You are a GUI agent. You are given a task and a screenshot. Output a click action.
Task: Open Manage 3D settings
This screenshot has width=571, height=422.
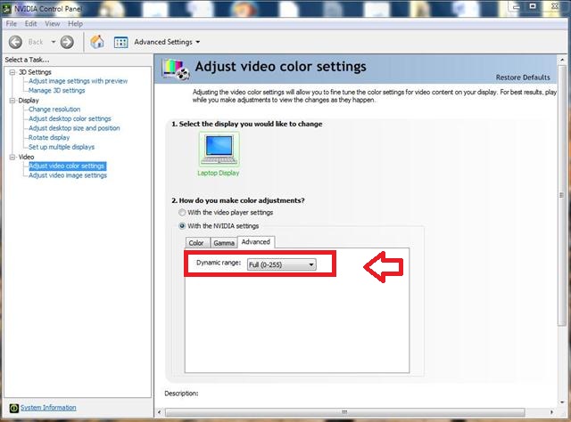[x=57, y=91]
